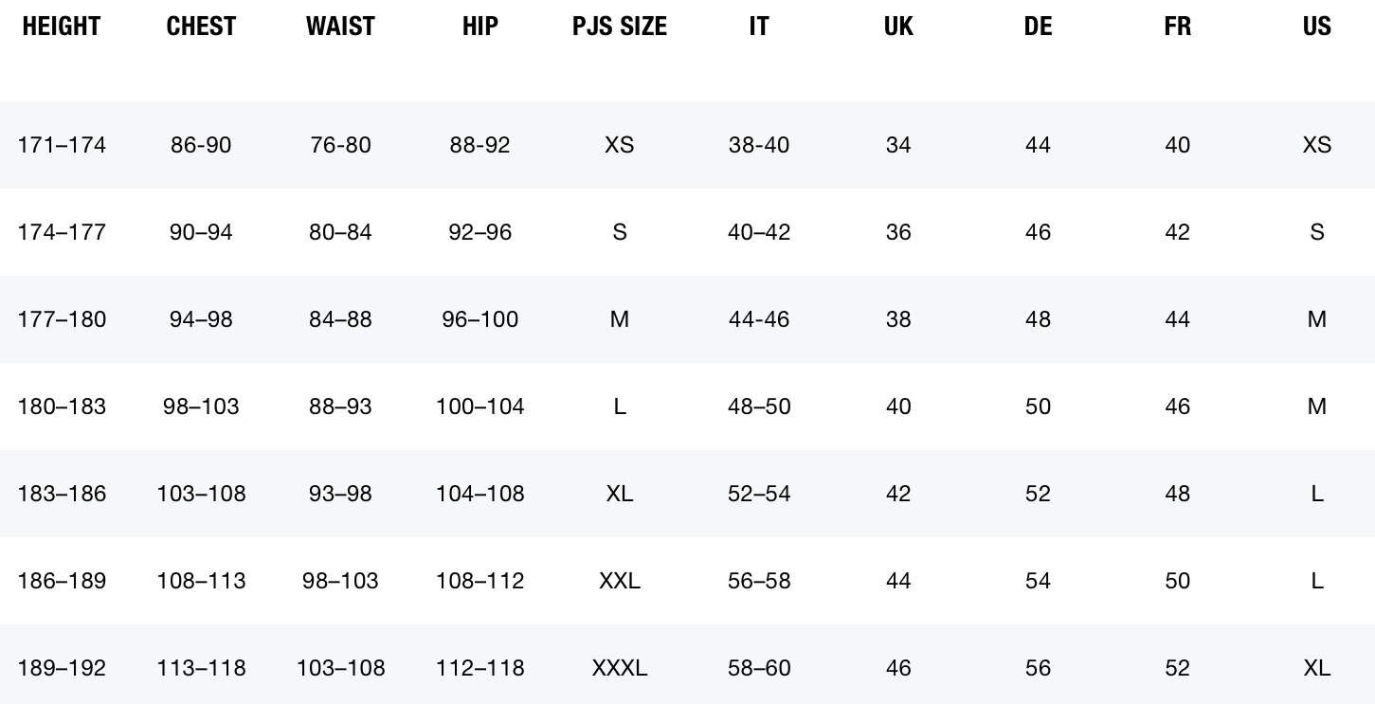1375x704 pixels.
Task: Select the XXXL size cell
Action: pos(619,668)
